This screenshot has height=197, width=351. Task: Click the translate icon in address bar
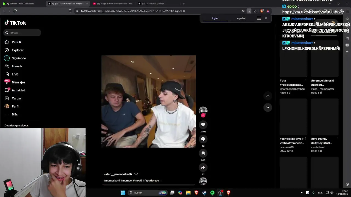click(x=249, y=11)
